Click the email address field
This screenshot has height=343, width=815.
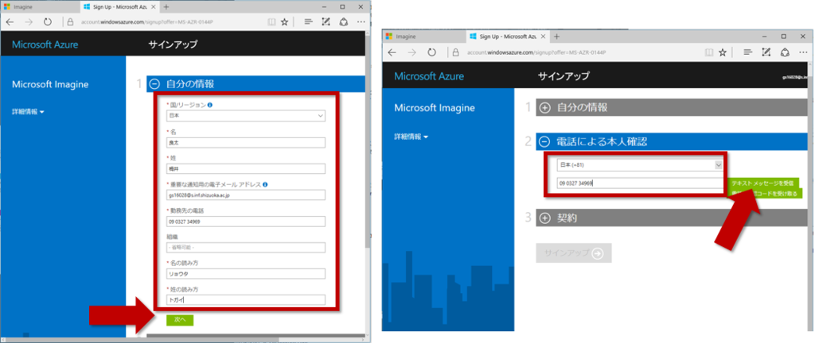[245, 195]
